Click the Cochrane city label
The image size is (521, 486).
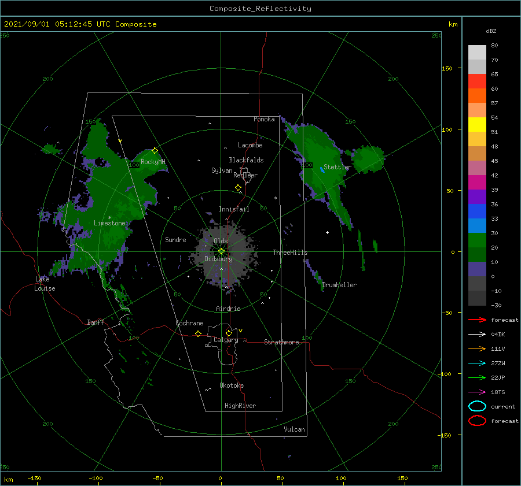pos(189,323)
